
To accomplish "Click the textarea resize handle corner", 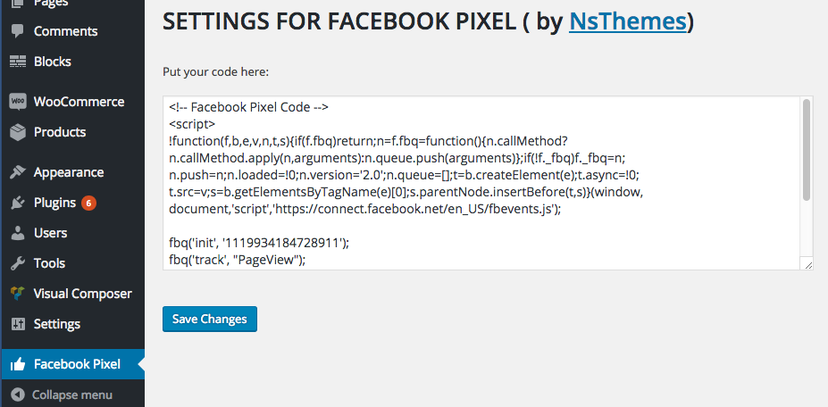I will [x=808, y=265].
